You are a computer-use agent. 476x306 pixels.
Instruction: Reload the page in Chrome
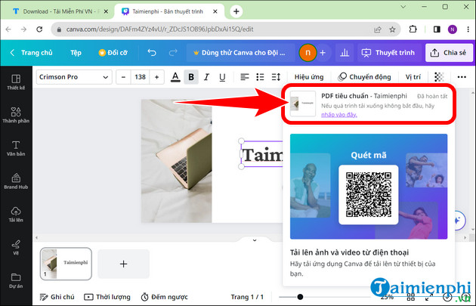pos(39,29)
